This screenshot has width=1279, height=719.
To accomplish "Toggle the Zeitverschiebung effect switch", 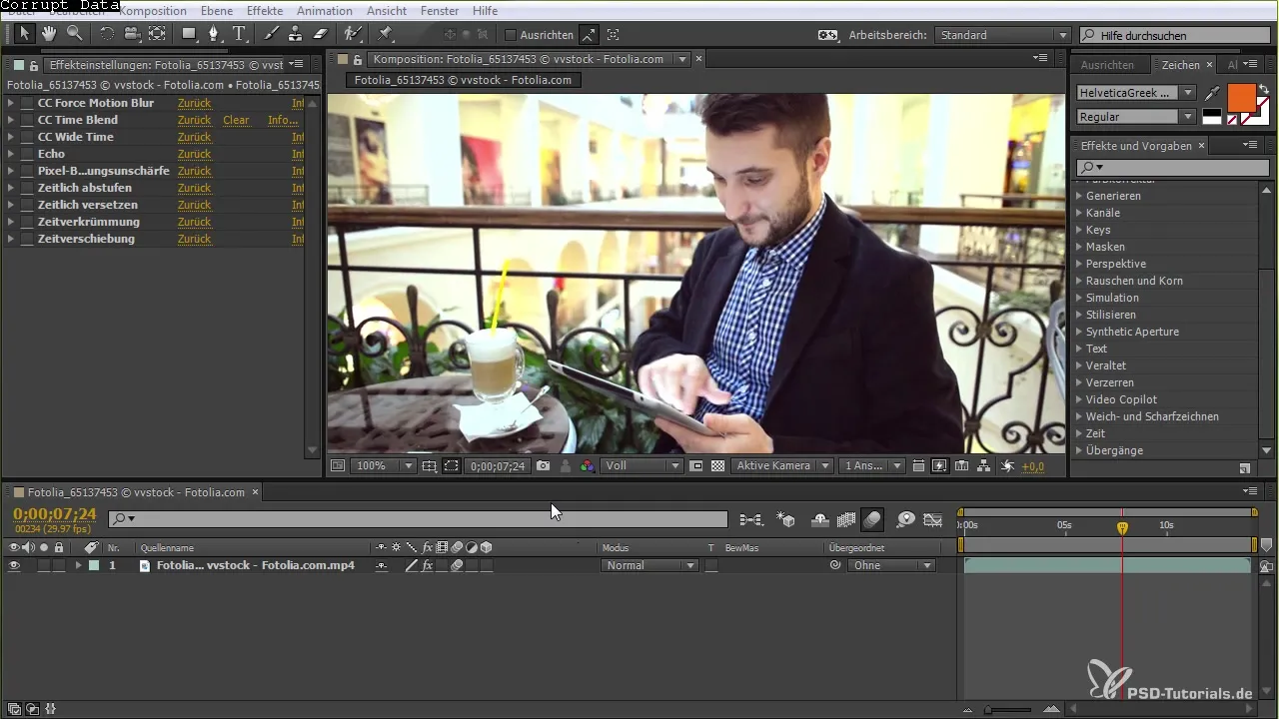I will (27, 239).
